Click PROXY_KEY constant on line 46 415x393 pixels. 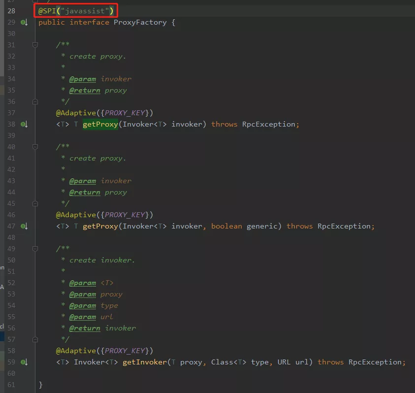click(125, 215)
